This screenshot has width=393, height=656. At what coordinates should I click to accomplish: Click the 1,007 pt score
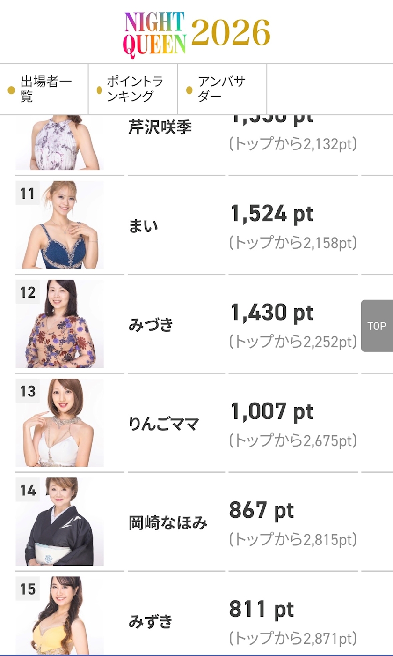272,411
